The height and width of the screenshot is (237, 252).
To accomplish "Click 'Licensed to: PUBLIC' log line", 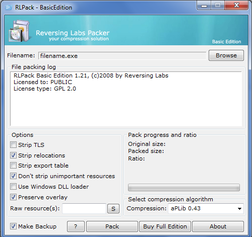I will pyautogui.click(x=43, y=82).
